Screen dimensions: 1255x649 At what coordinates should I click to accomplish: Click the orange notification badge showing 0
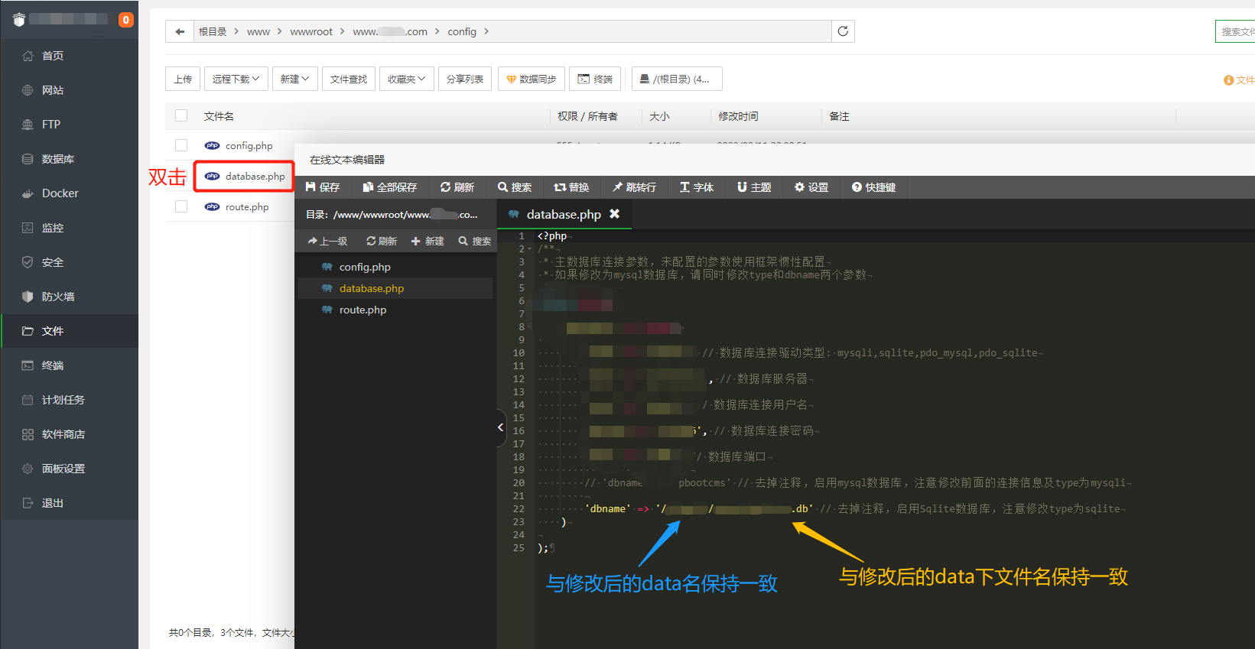(125, 20)
